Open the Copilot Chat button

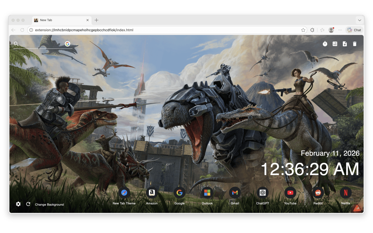point(354,30)
